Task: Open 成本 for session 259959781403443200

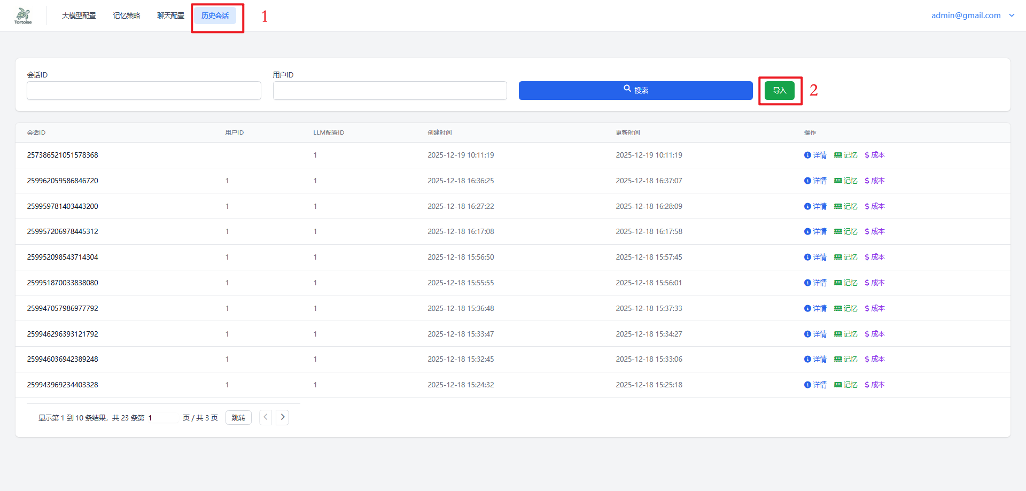Action: point(875,206)
